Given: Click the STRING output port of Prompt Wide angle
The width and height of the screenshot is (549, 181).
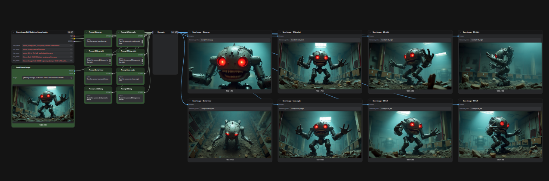Looking at the screenshot, I should 144,36.
